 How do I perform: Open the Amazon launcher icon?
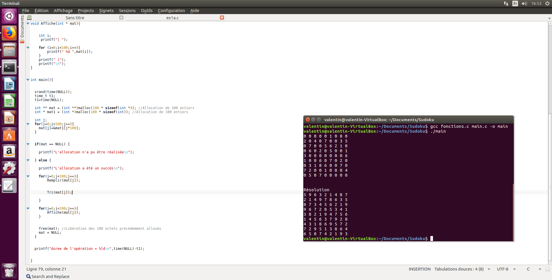click(9, 152)
